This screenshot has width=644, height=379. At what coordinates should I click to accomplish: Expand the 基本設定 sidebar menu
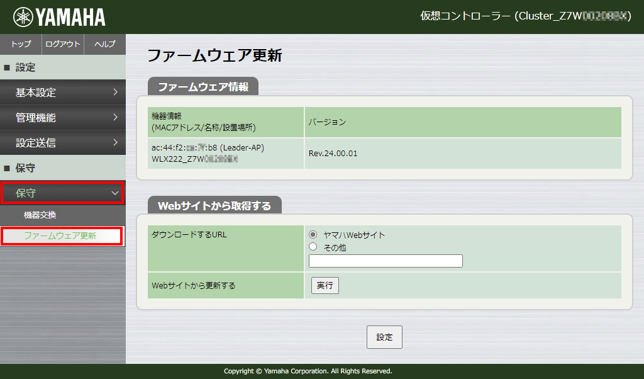click(63, 92)
